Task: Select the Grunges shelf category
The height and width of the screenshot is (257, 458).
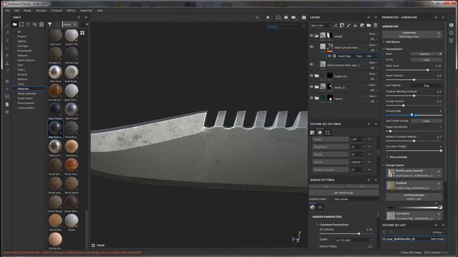Action: coord(23,46)
